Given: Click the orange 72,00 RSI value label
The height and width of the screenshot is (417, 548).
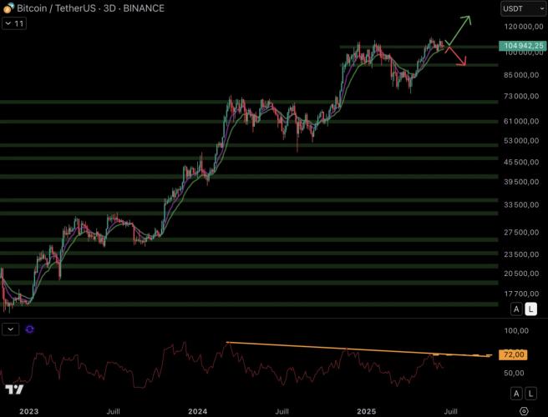Looking at the screenshot, I should coord(513,354).
